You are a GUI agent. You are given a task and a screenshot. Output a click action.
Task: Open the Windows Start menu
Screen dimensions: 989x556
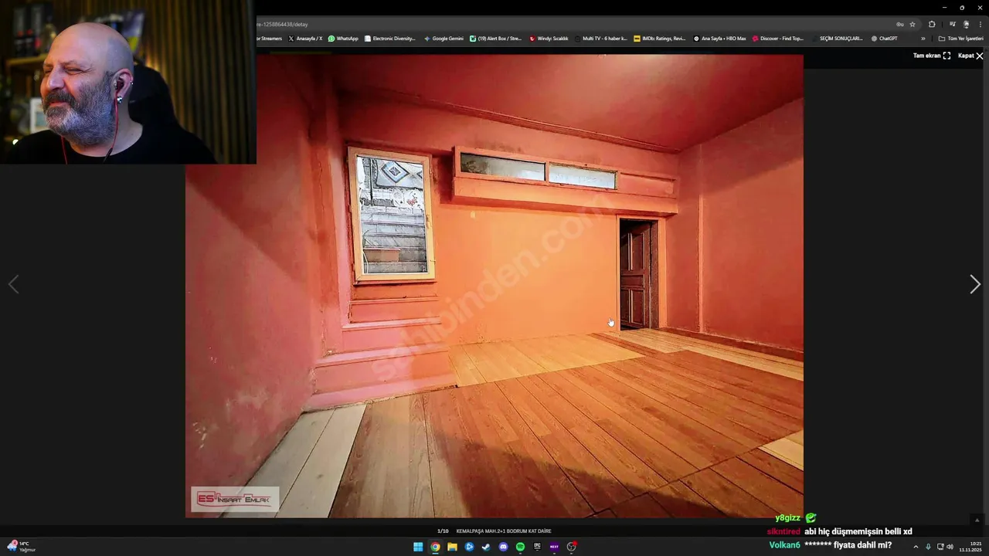coord(418,547)
